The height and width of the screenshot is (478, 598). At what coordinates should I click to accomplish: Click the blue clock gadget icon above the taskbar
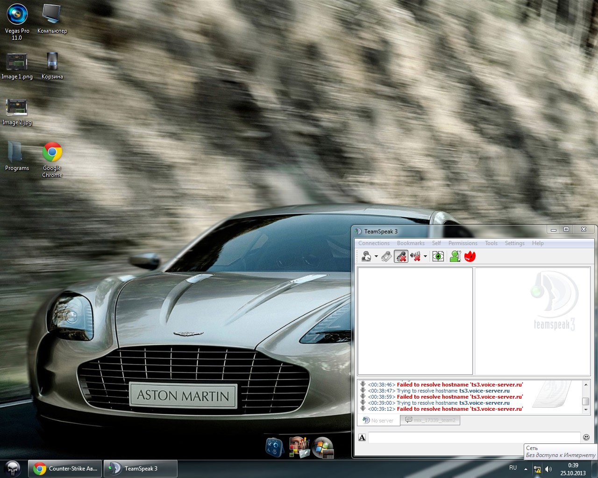click(274, 447)
